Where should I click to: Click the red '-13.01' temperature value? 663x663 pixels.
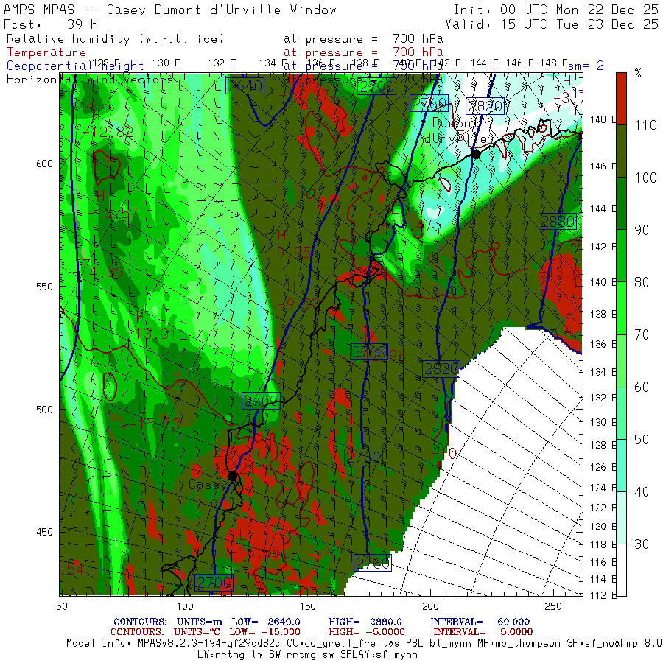pos(151,334)
